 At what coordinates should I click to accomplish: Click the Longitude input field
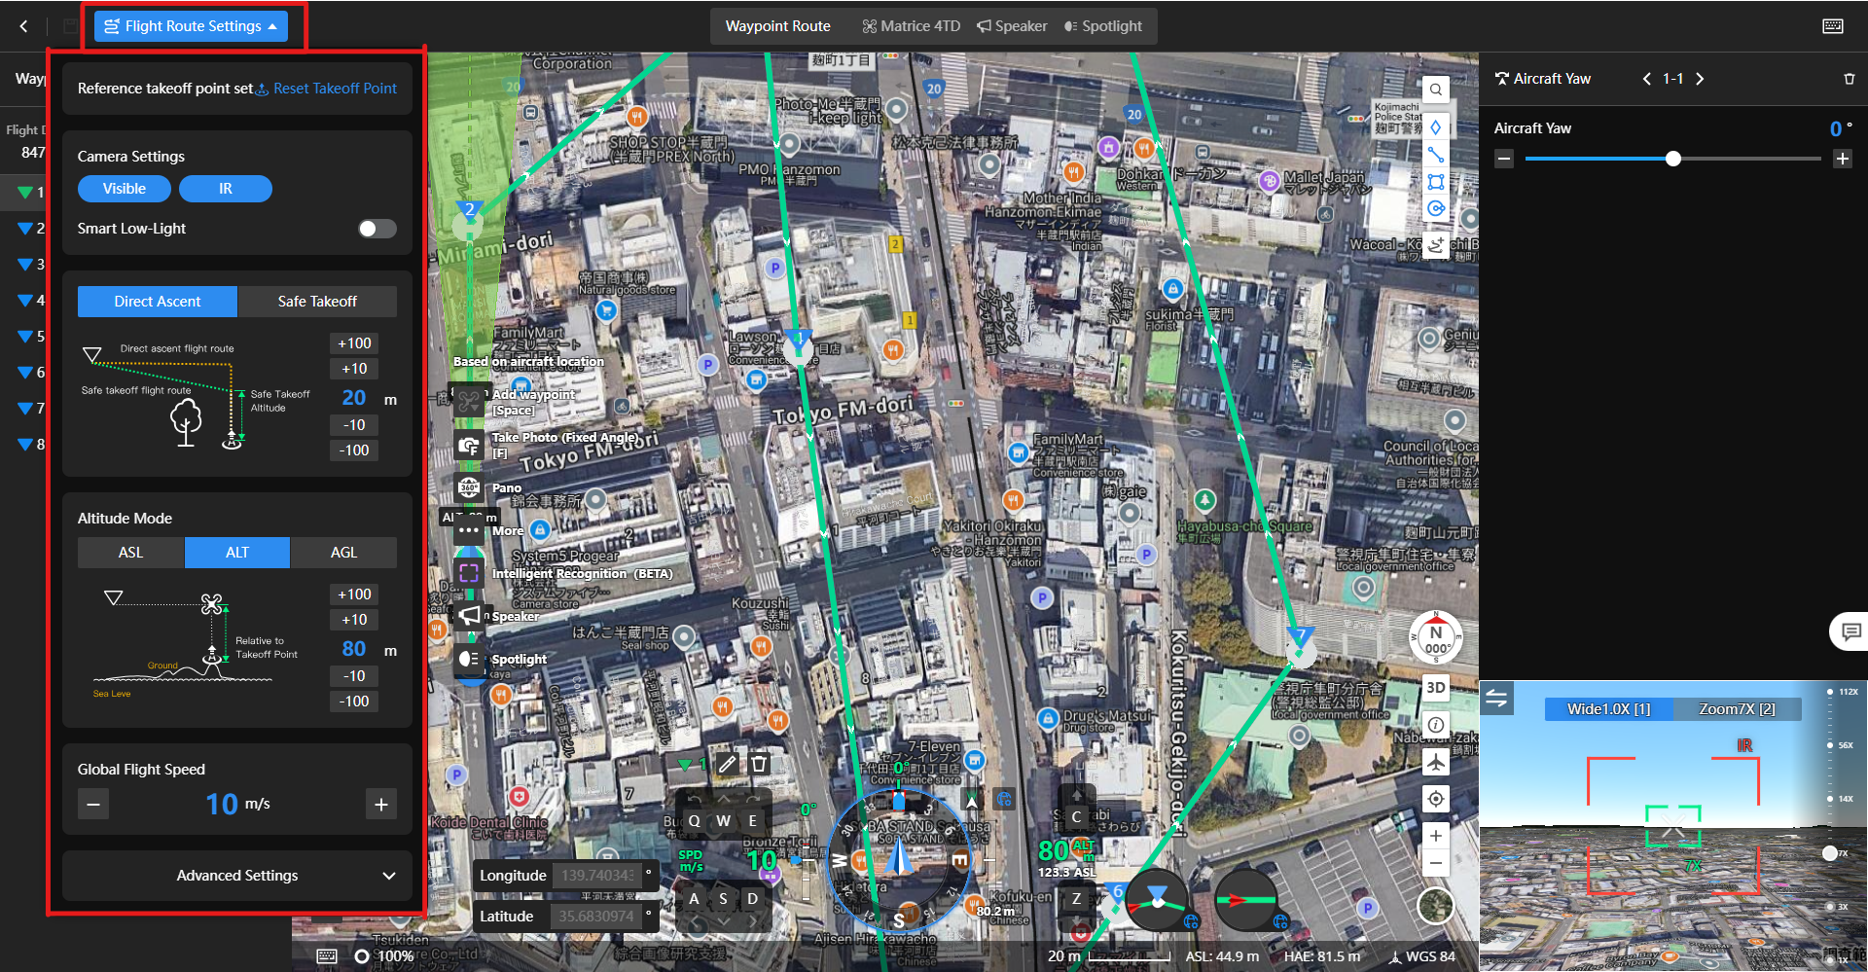(x=596, y=876)
